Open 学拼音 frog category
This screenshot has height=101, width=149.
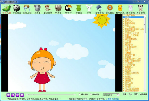79,9
